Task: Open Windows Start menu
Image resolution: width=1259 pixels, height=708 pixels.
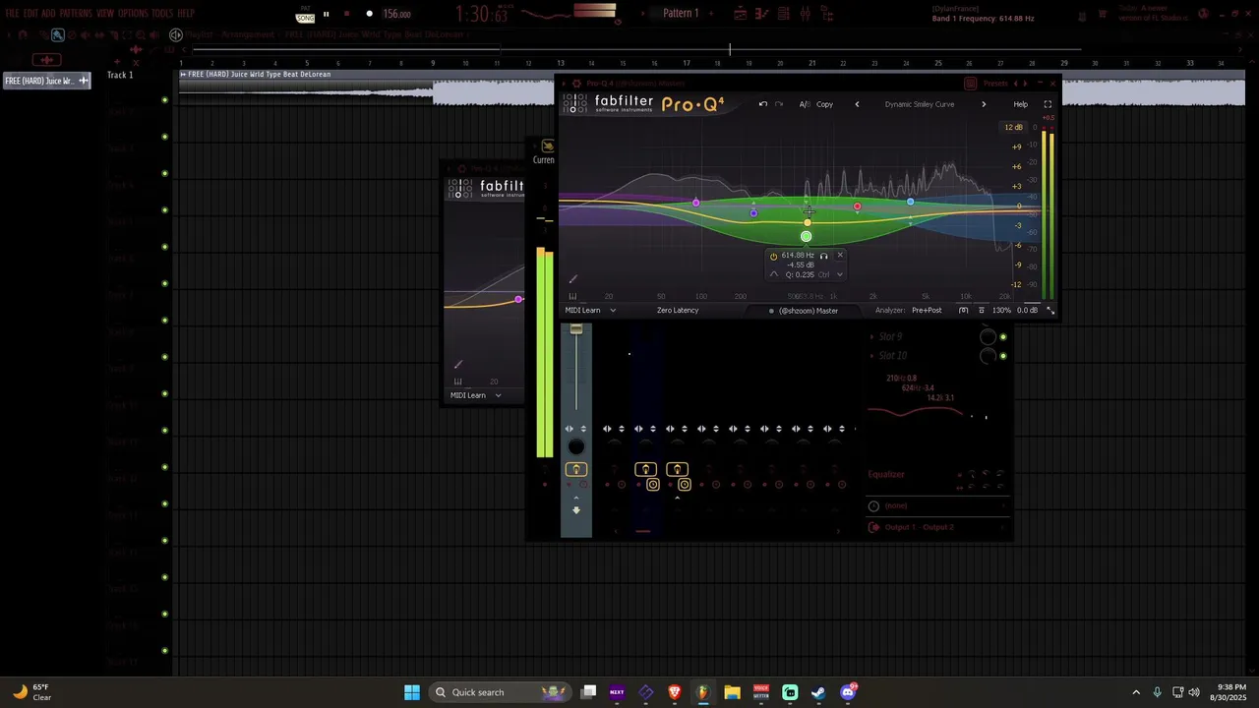Action: coord(412,692)
